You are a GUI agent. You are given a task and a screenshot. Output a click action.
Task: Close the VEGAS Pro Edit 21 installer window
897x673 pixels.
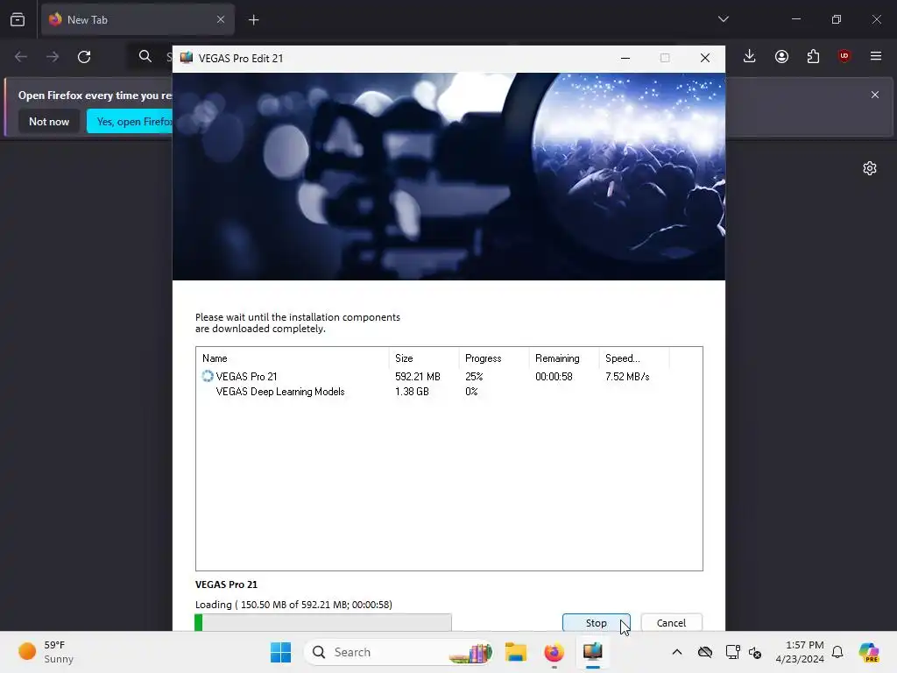pyautogui.click(x=705, y=58)
